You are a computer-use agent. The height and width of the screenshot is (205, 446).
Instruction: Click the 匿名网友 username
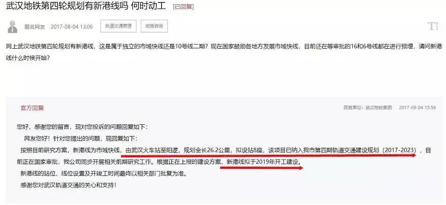click(x=35, y=27)
